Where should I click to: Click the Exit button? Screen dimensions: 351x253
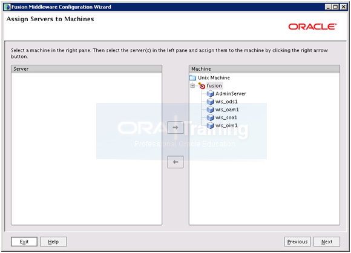24,241
